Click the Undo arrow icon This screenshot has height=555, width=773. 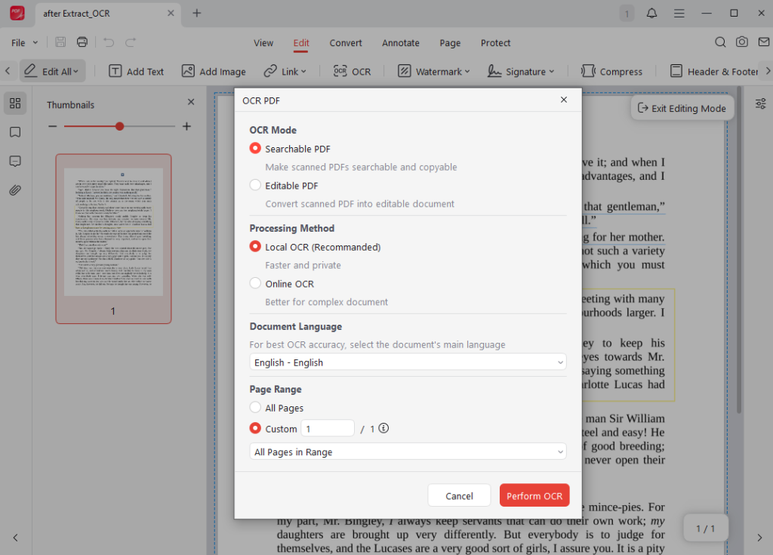109,42
